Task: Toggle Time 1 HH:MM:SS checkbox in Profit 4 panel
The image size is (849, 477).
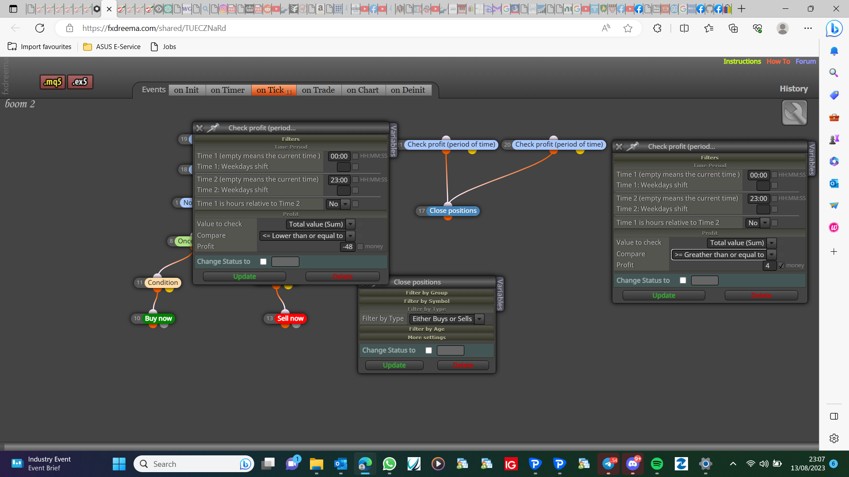Action: pos(775,175)
